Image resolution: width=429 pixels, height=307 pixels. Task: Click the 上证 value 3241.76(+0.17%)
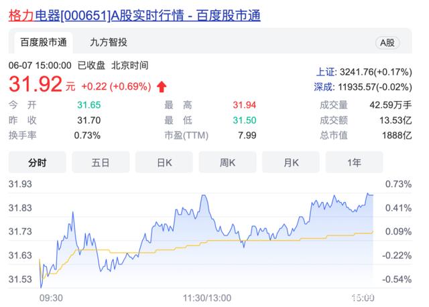click(375, 72)
